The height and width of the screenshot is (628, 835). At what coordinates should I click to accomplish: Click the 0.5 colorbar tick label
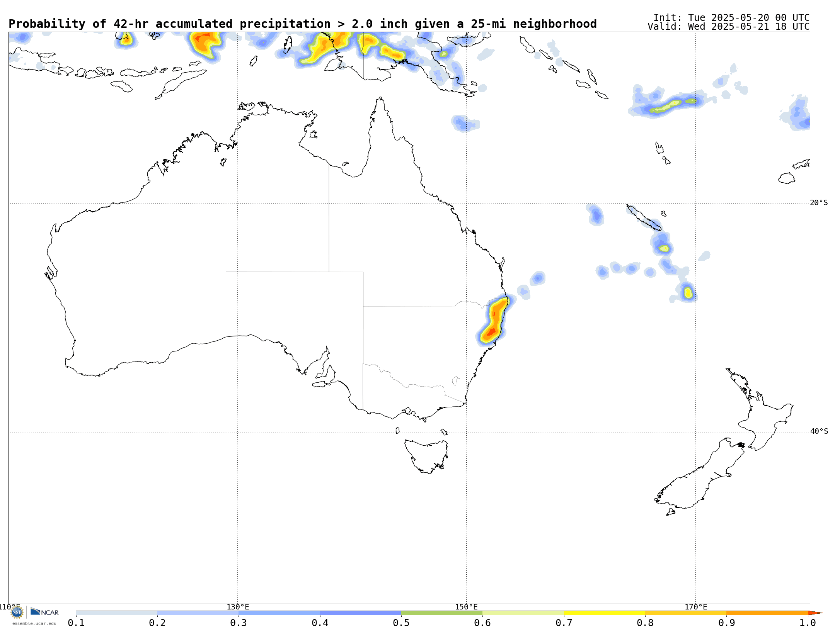(x=401, y=623)
